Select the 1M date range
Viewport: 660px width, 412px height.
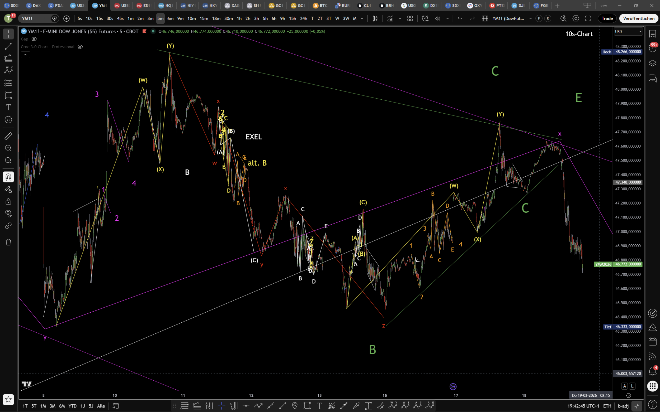tap(43, 406)
